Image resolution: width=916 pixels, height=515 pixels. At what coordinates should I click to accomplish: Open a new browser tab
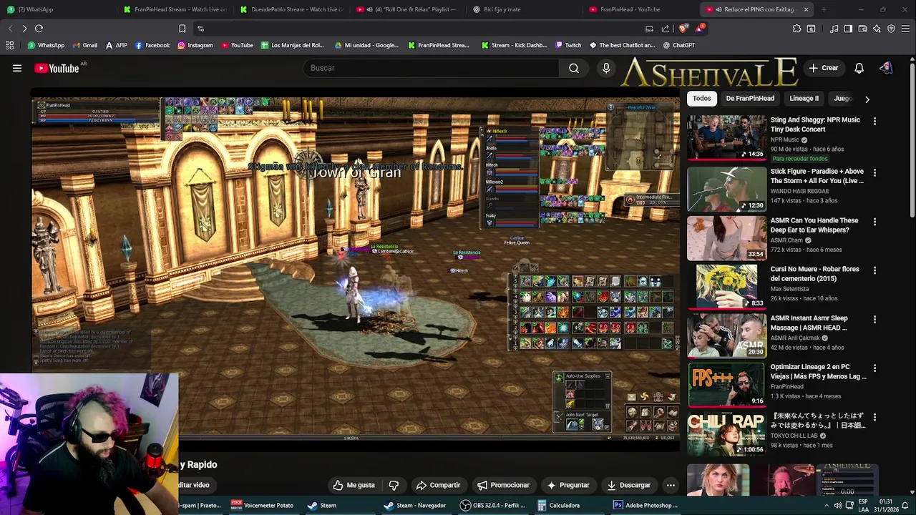click(x=824, y=9)
